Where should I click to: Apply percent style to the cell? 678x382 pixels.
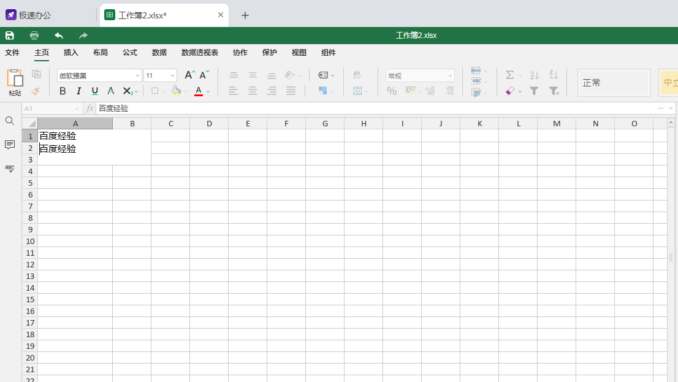tap(392, 91)
